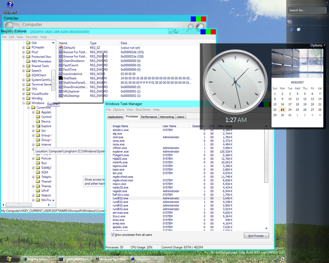Select the Policies folder icon in tree
This screenshot has height=263, width=329.
pyautogui.click(x=38, y=158)
